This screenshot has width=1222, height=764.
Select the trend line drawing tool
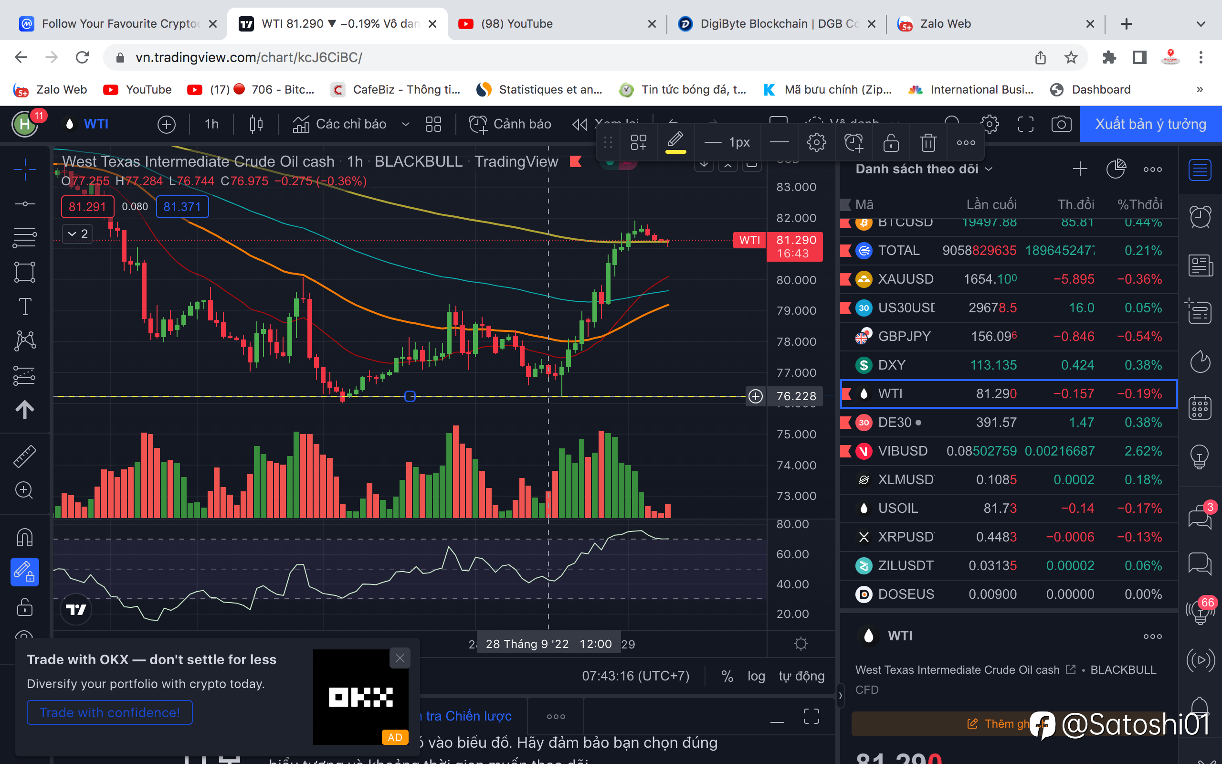pyautogui.click(x=25, y=203)
